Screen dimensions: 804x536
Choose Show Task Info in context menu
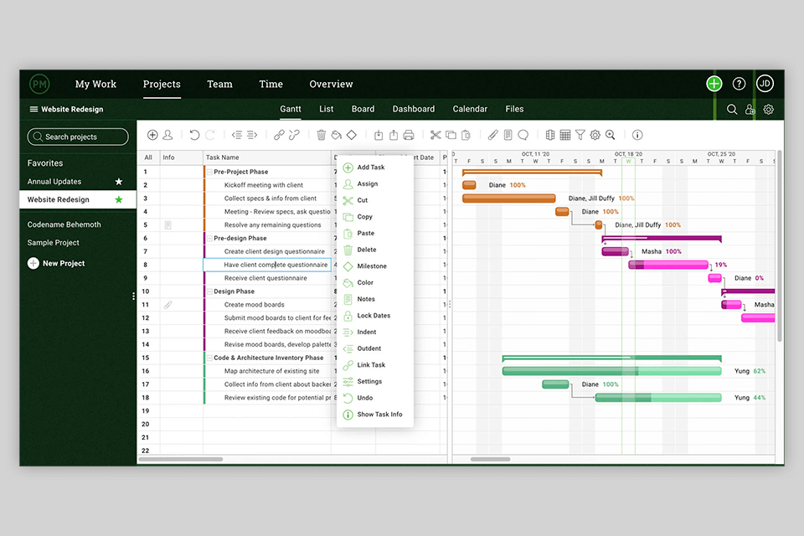click(x=379, y=415)
